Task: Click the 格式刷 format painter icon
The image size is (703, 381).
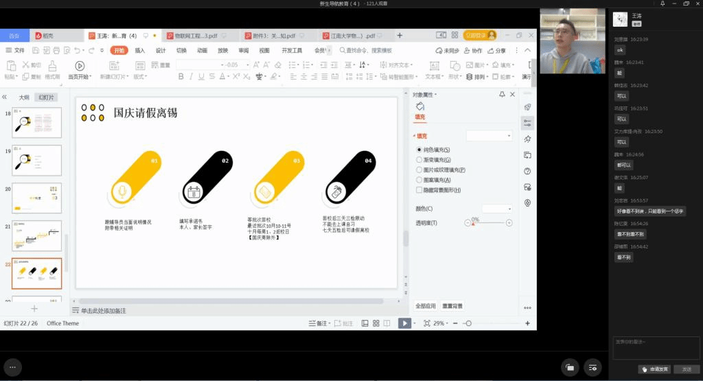Action: (52, 66)
